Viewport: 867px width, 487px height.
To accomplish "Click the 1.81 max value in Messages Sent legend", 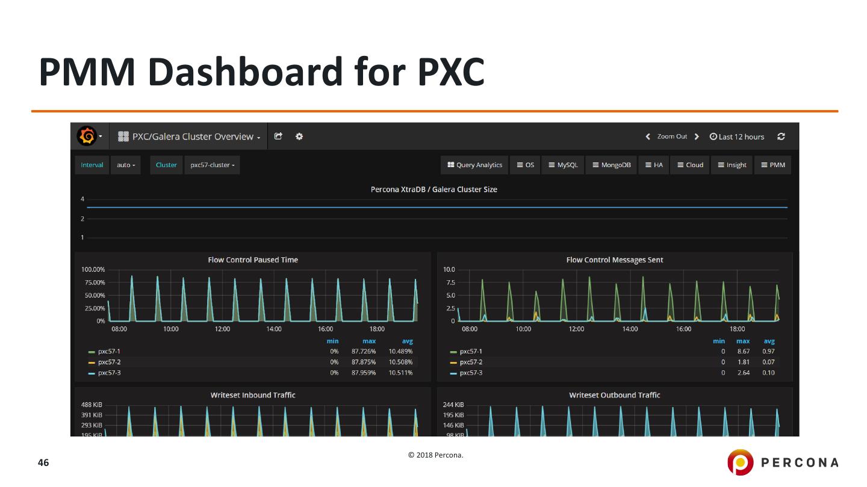I will 744,362.
